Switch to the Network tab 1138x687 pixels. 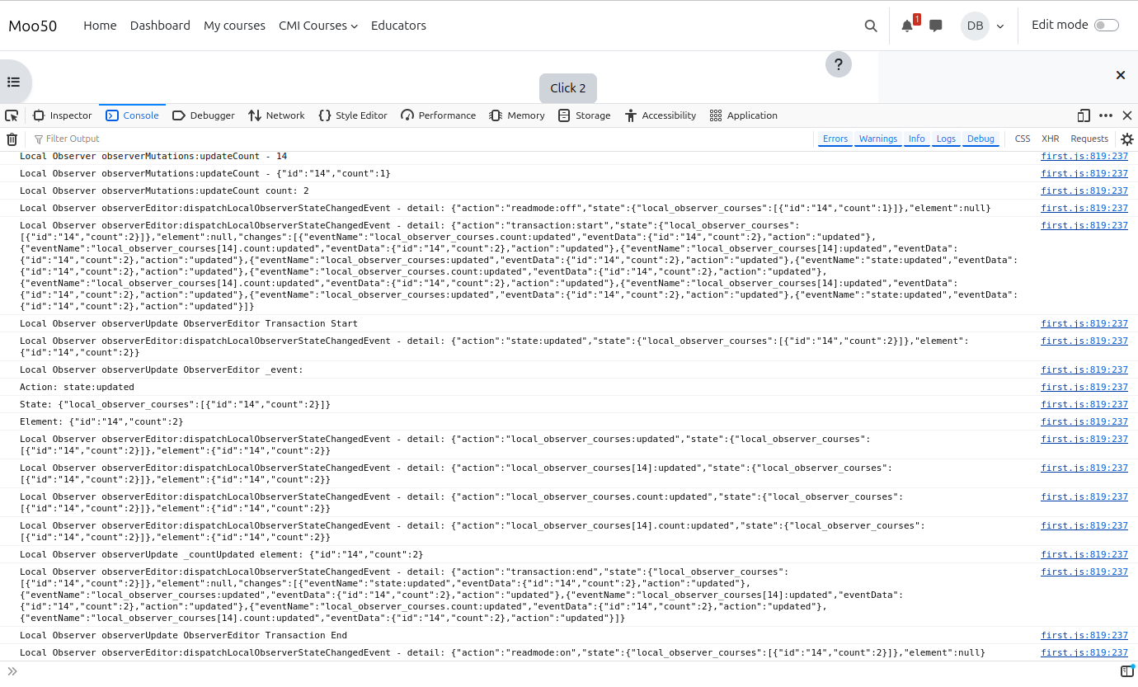tap(276, 115)
